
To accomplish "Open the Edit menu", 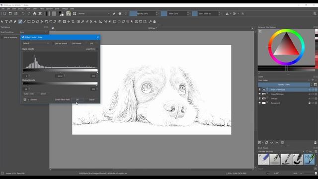I will click(8, 9).
